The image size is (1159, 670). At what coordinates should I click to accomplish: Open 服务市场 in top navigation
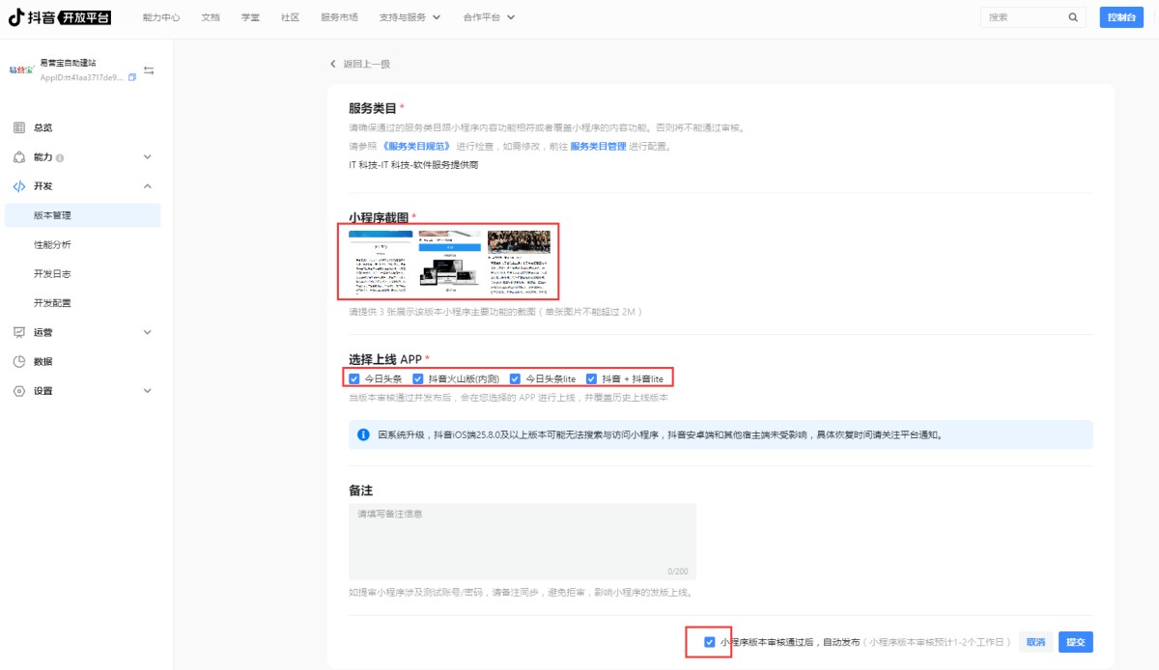pyautogui.click(x=339, y=17)
